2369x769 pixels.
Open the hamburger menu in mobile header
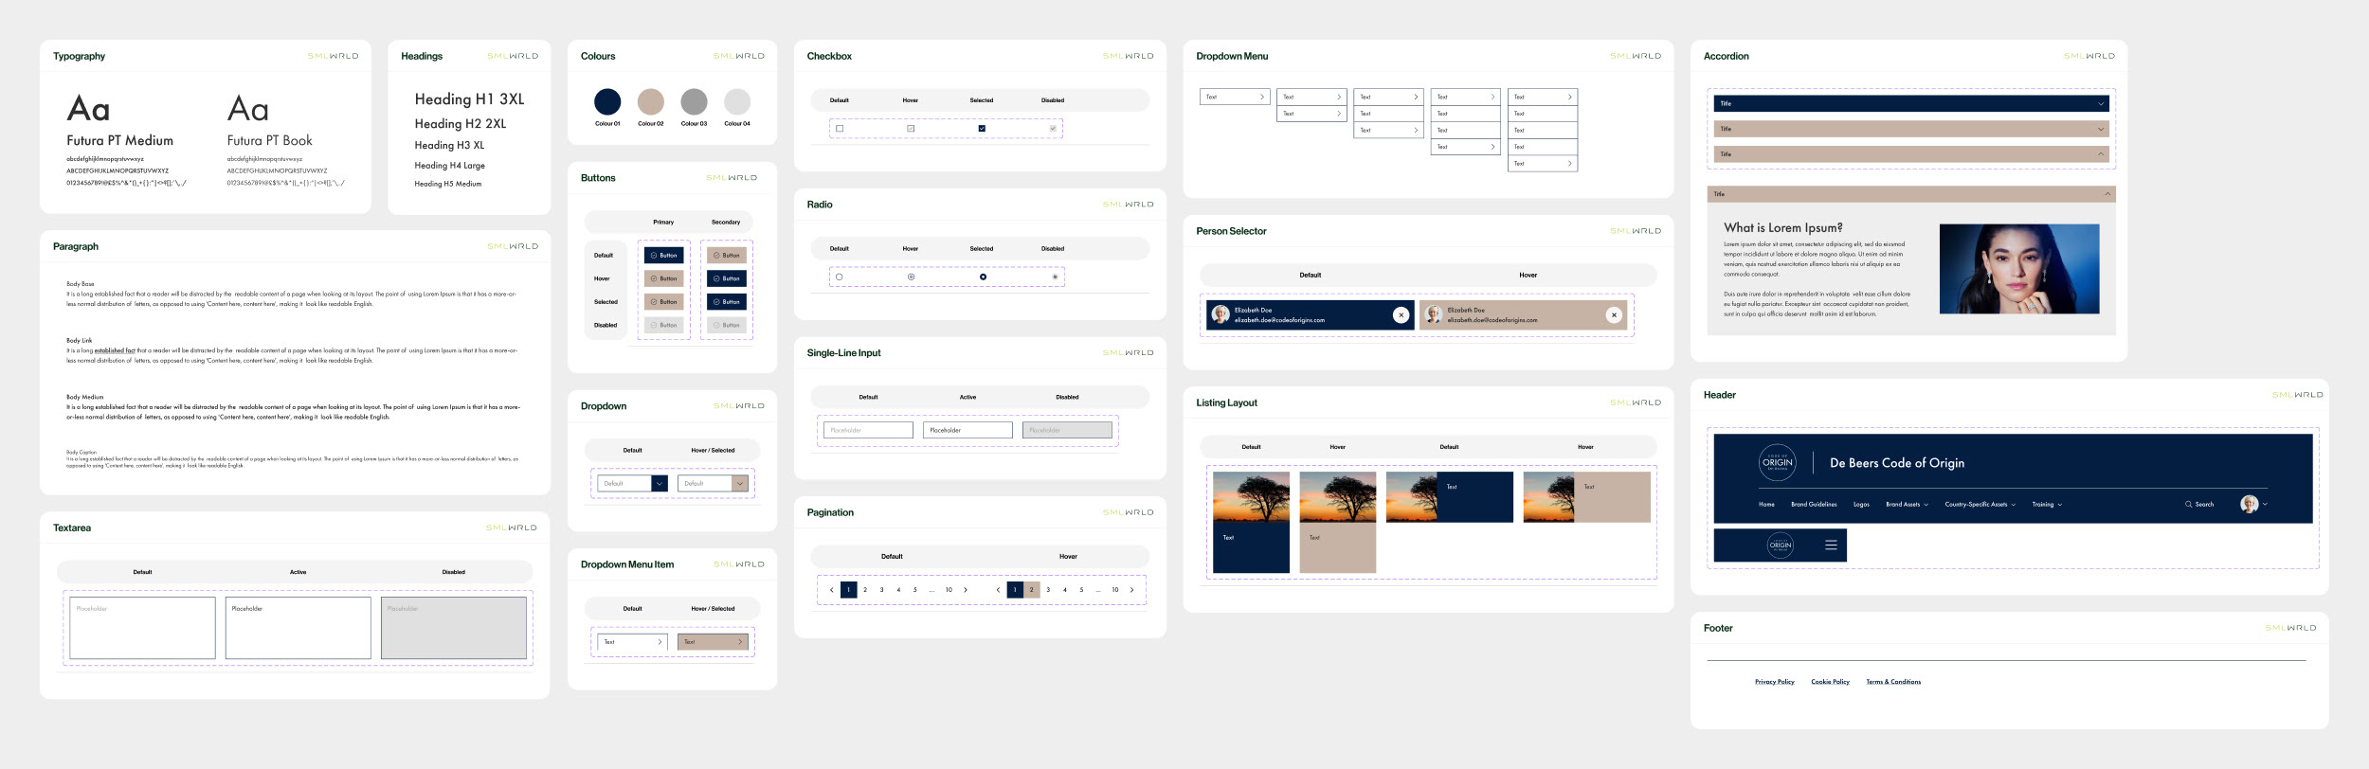pos(1831,545)
